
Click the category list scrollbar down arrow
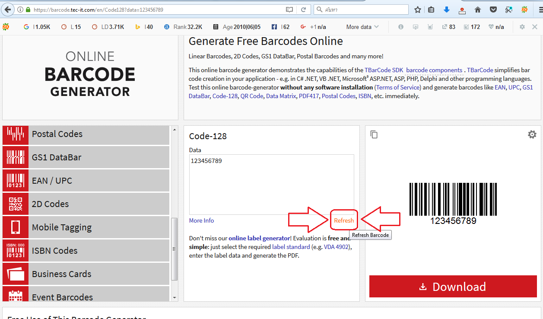pos(175,297)
